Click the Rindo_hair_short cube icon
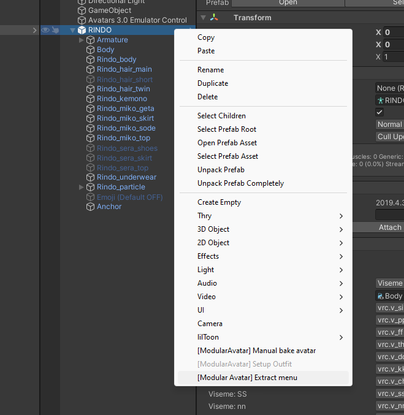The height and width of the screenshot is (415, 404). click(90, 80)
